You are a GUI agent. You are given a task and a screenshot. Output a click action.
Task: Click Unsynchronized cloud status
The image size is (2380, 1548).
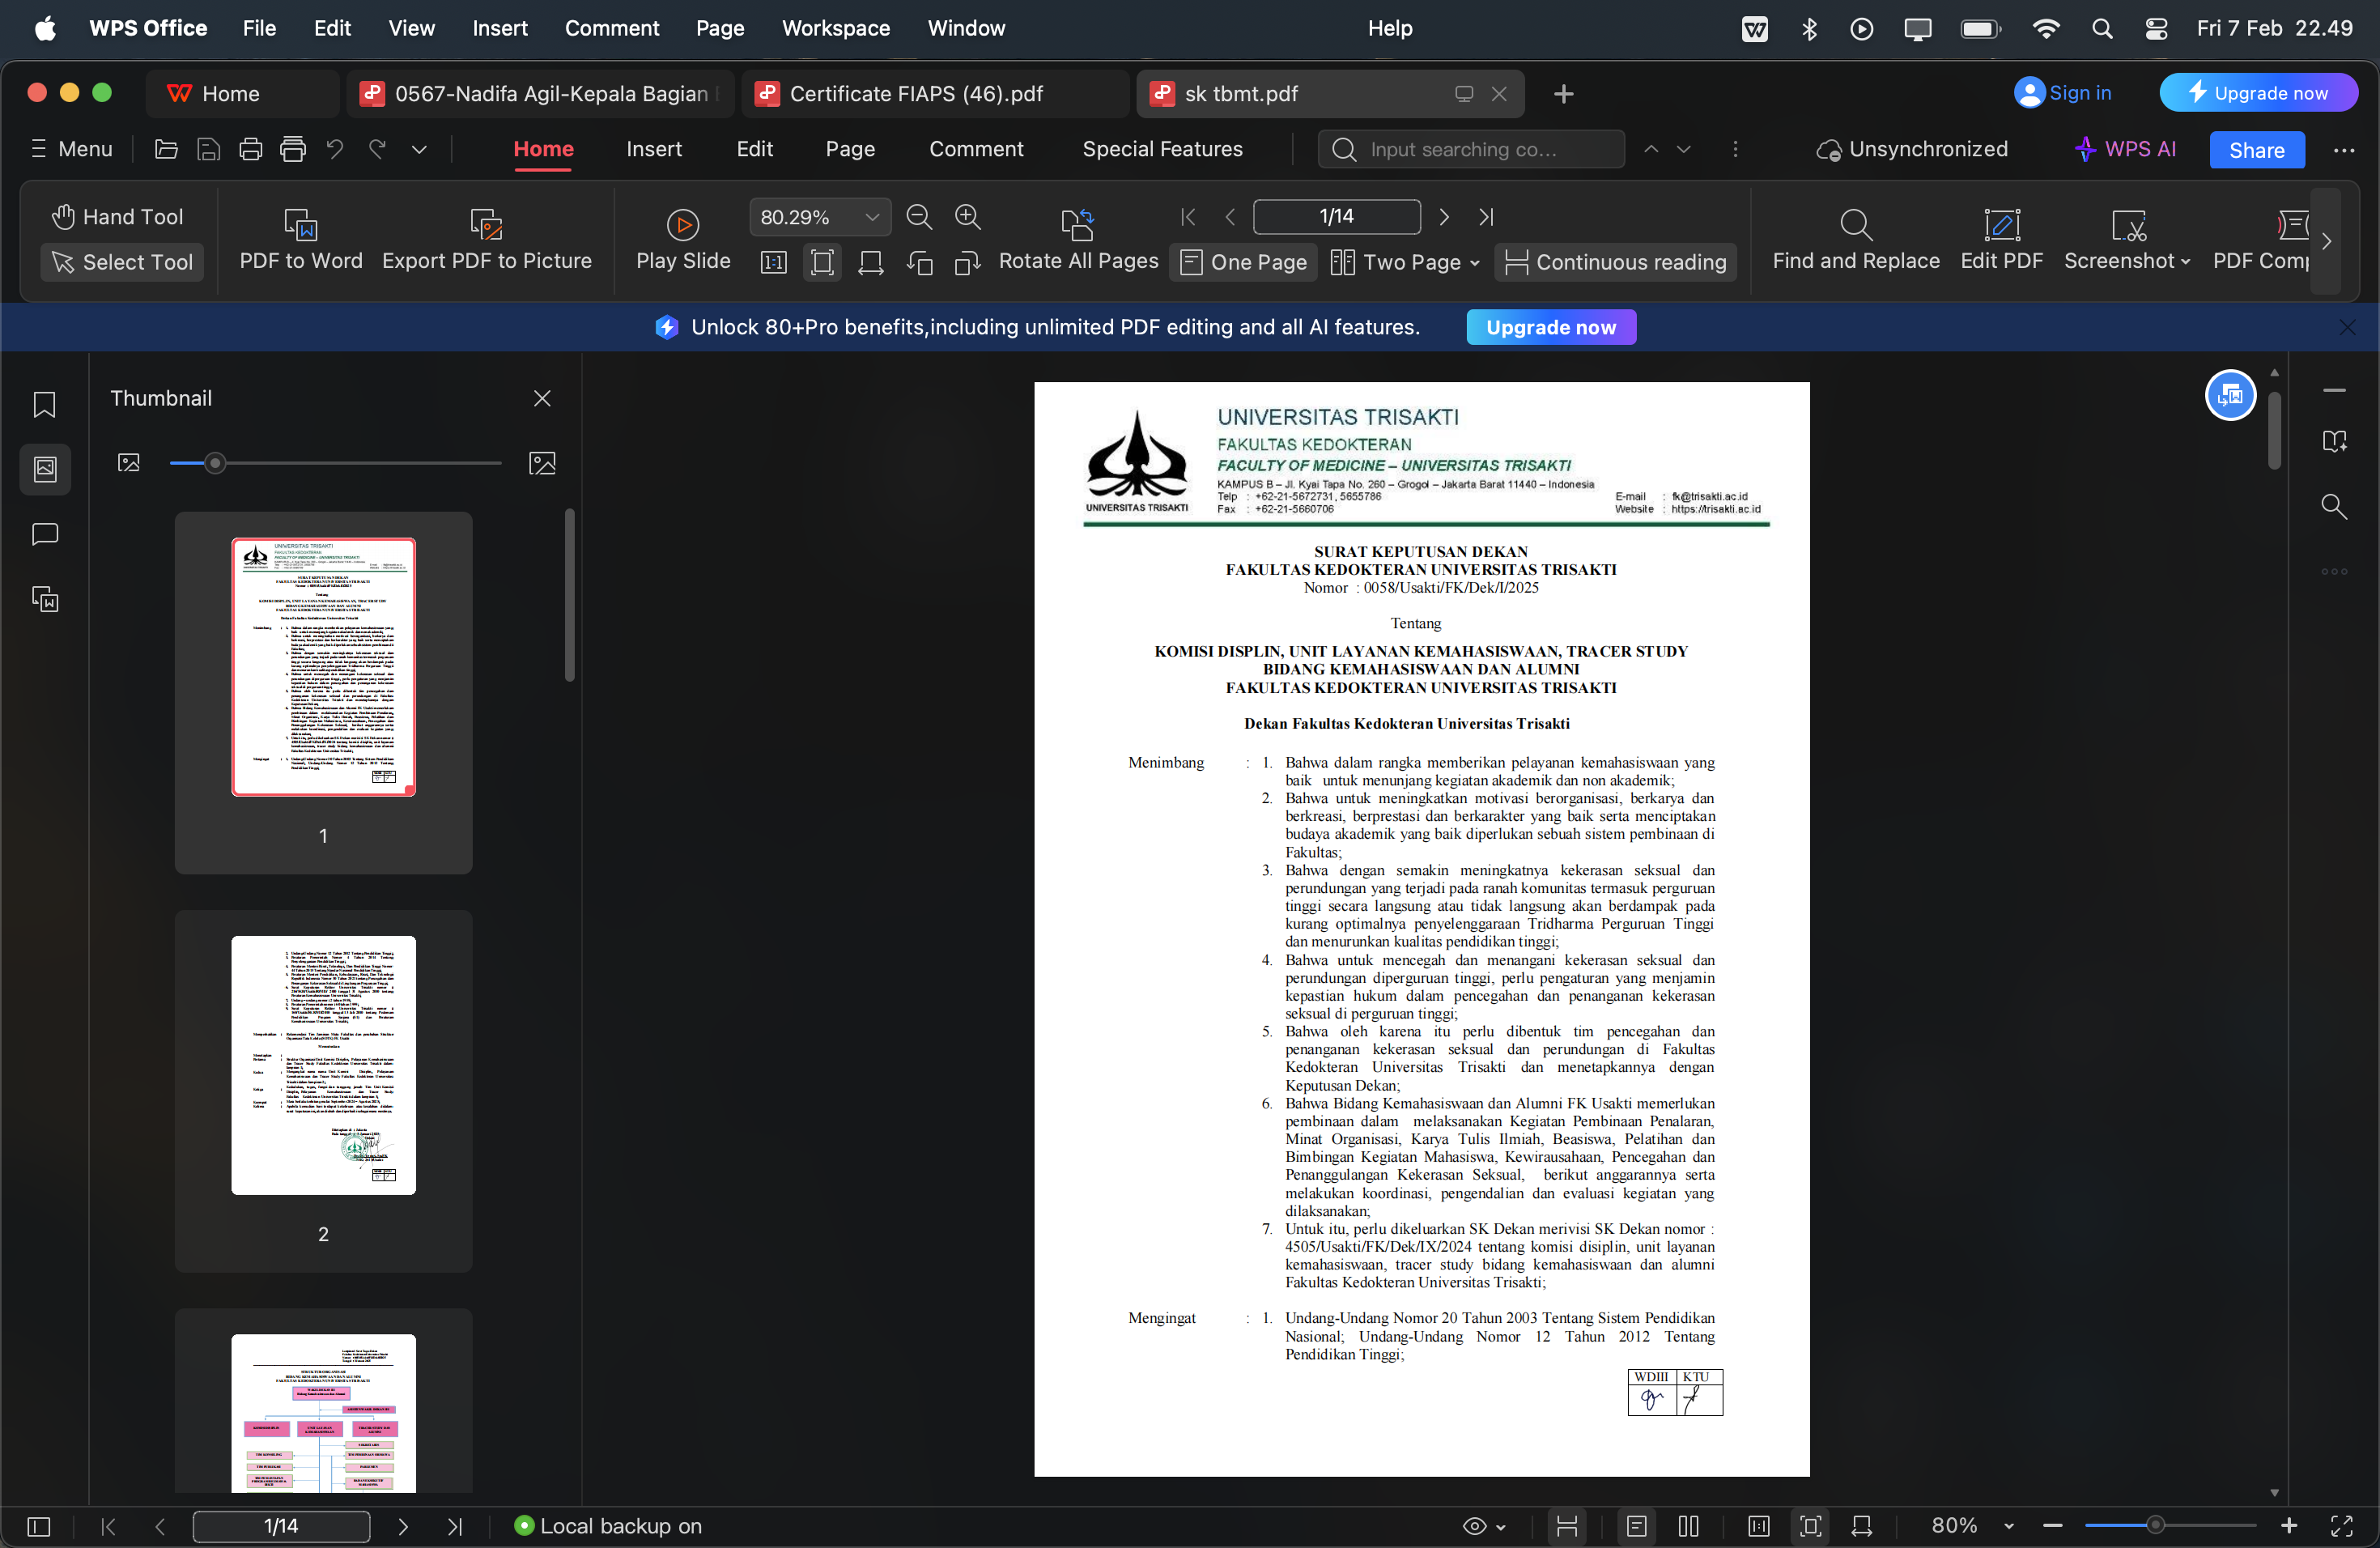[1911, 149]
